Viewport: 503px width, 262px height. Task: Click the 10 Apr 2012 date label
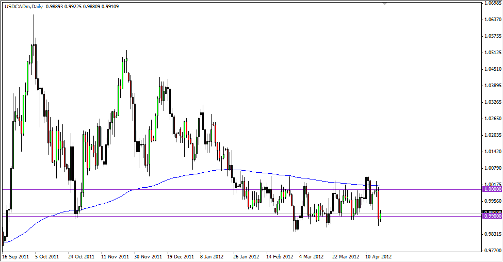[x=378, y=256]
